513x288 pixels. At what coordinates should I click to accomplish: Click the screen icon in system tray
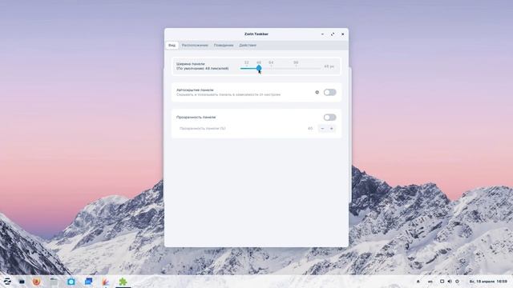tap(442, 282)
